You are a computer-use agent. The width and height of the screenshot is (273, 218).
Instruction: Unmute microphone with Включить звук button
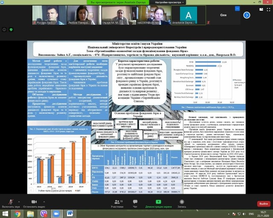(11, 204)
